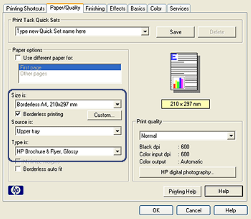251x219 pixels.
Task: Select First page in the list
Action: click(x=70, y=67)
